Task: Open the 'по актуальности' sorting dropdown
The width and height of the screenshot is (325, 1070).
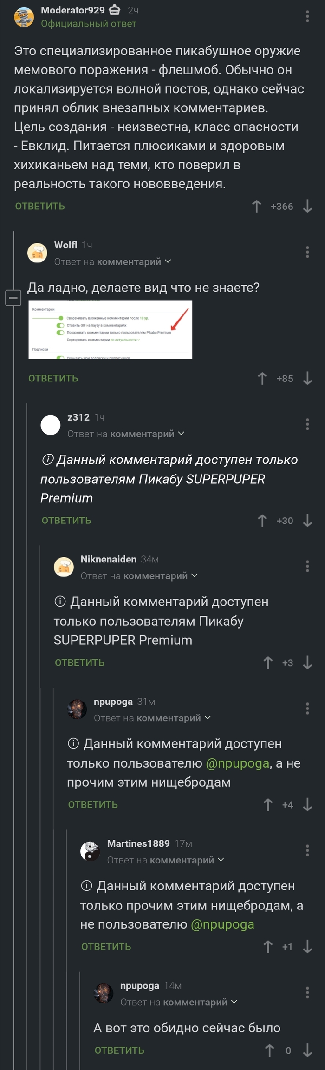Action: pyautogui.click(x=123, y=340)
